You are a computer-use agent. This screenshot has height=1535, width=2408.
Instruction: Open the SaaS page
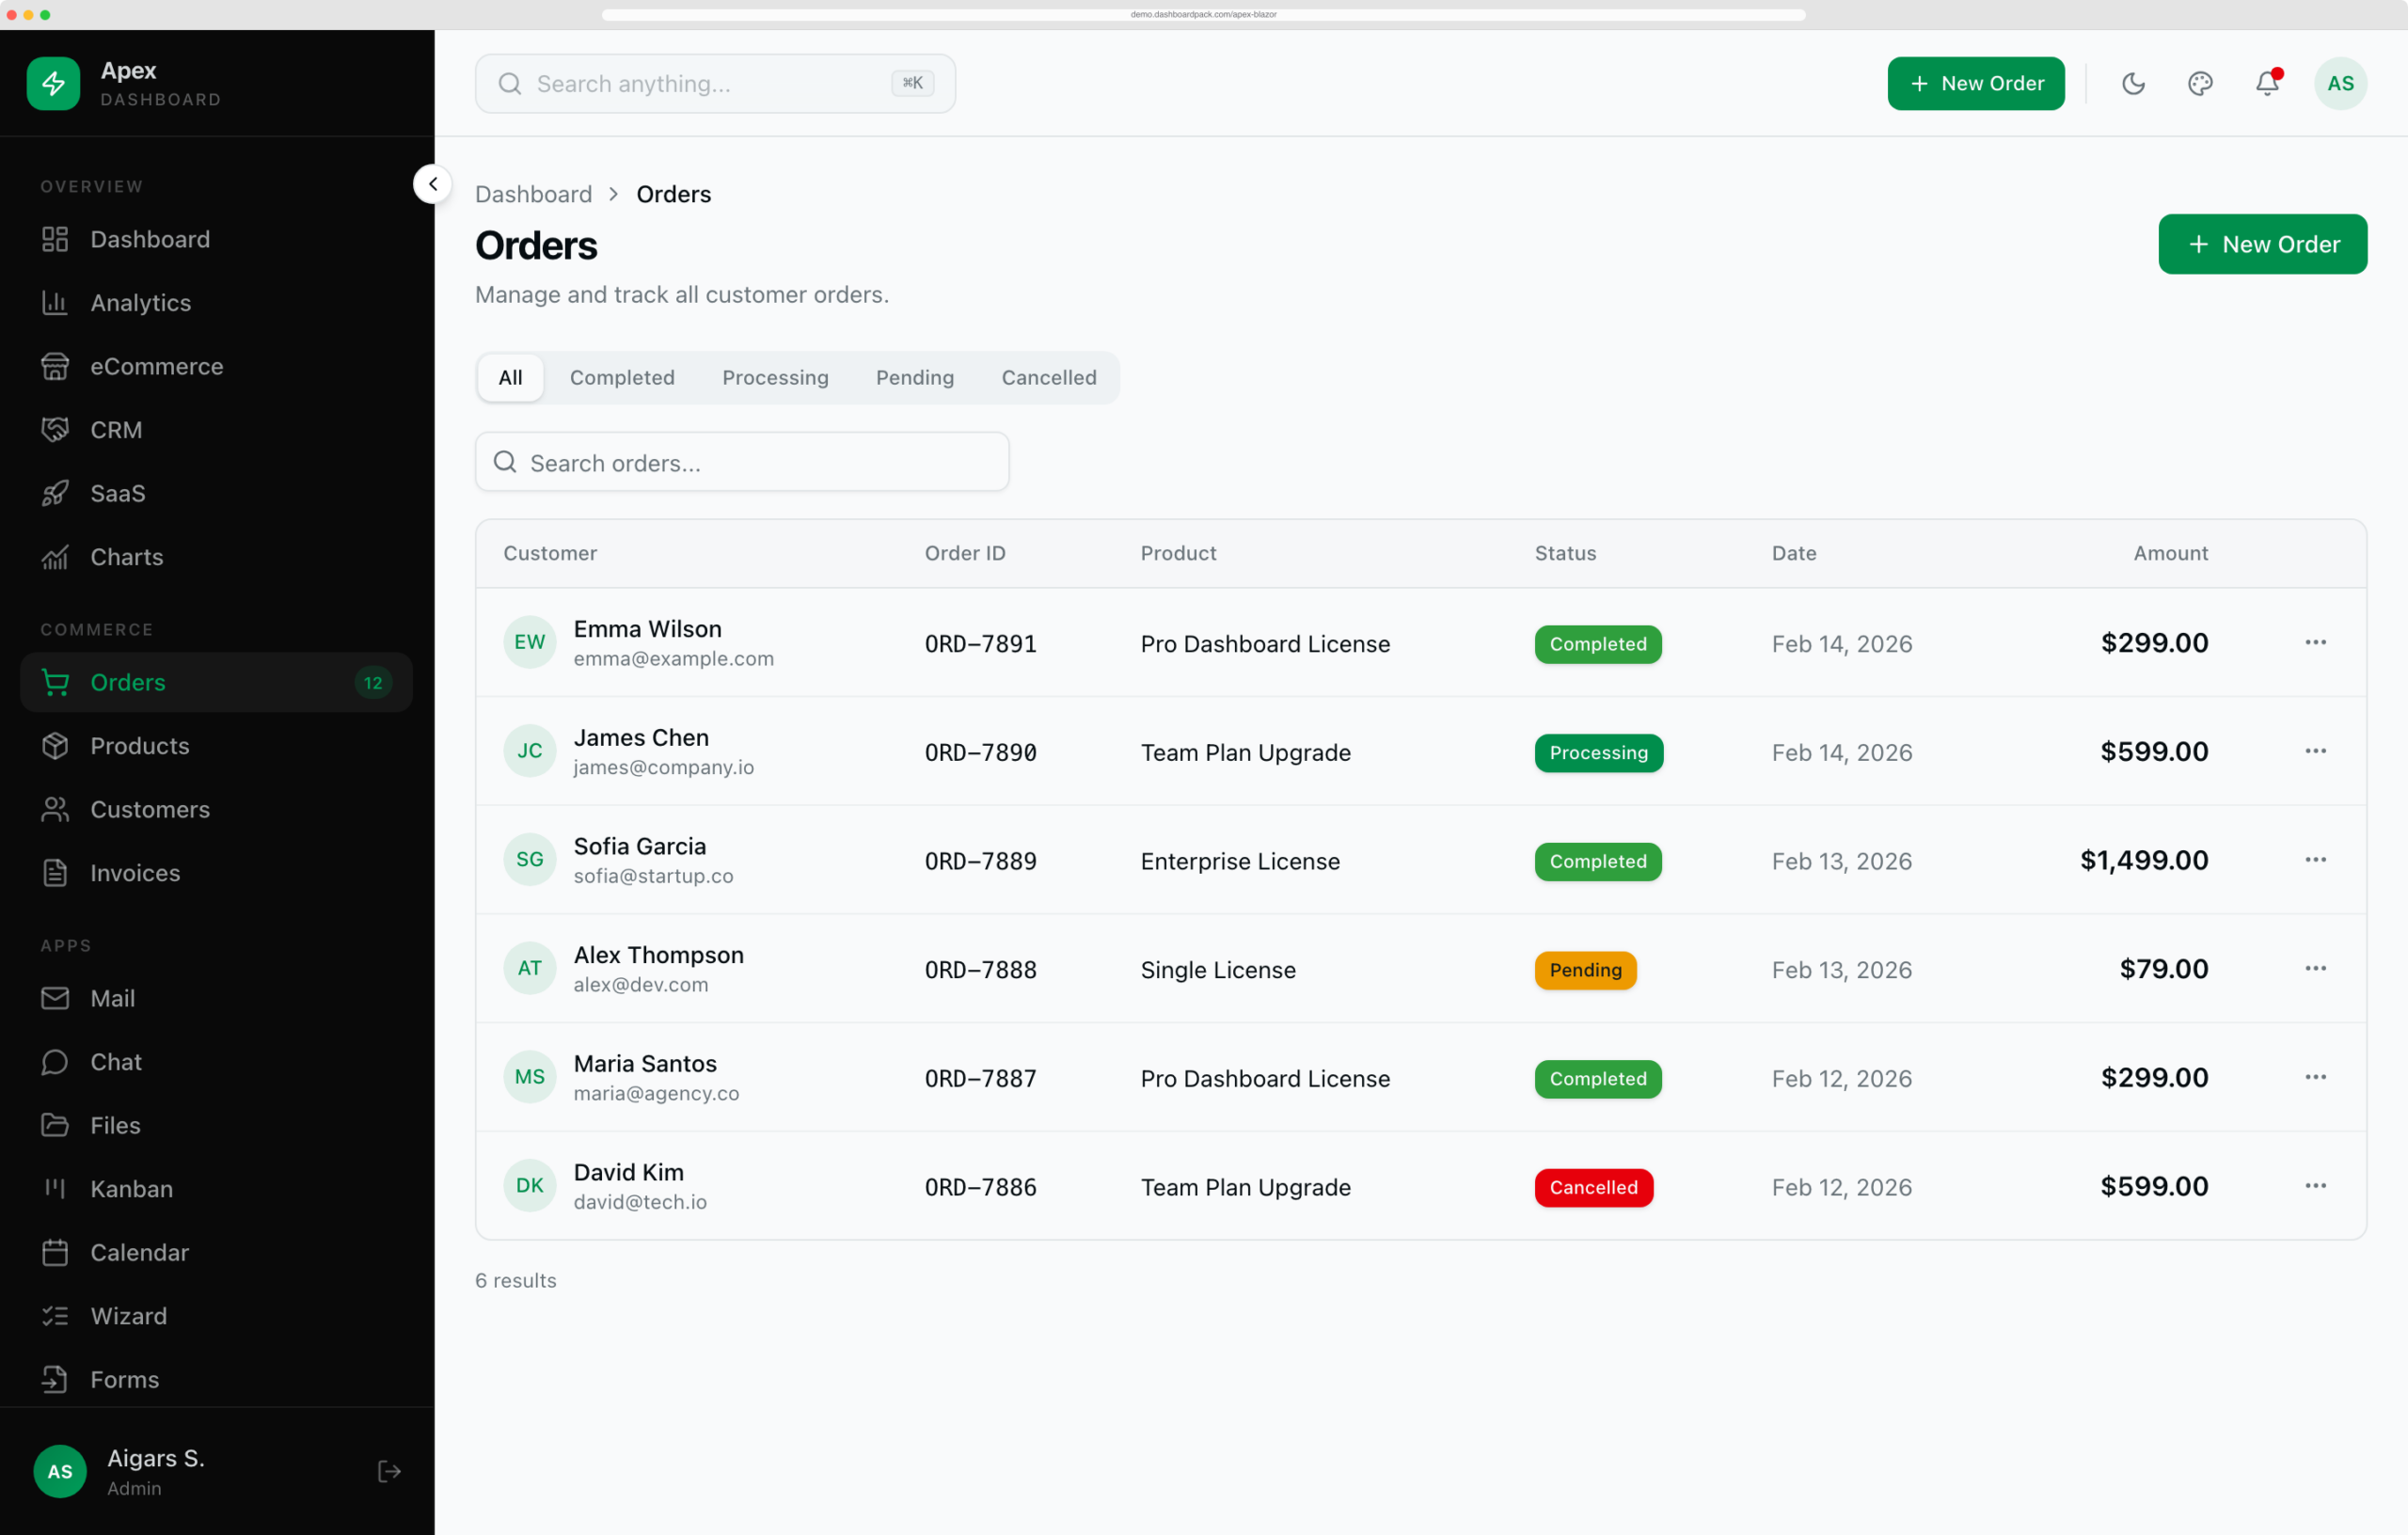216,493
